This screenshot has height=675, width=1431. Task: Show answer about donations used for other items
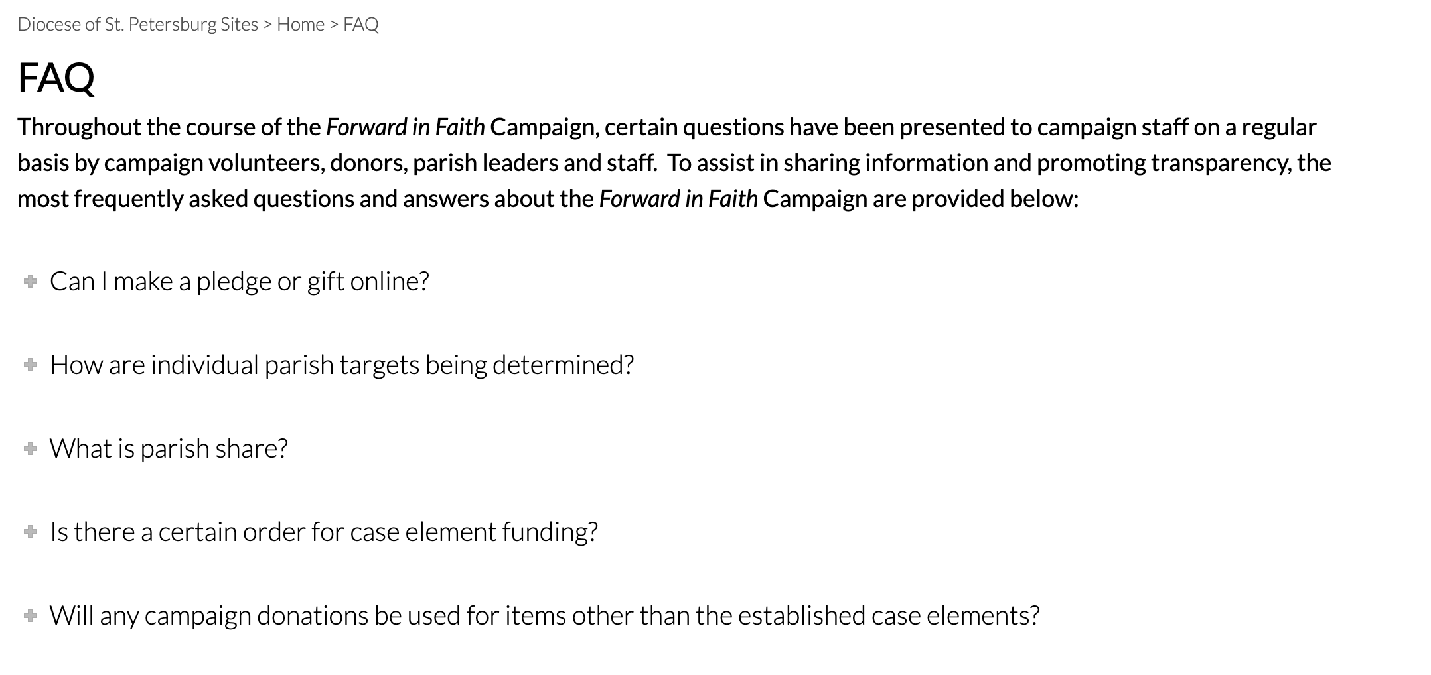(x=544, y=616)
